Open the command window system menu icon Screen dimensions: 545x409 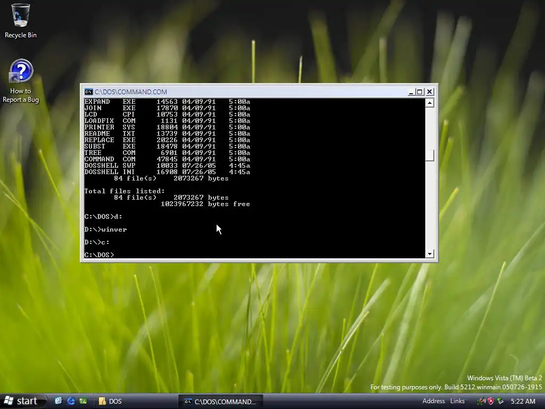click(x=89, y=92)
